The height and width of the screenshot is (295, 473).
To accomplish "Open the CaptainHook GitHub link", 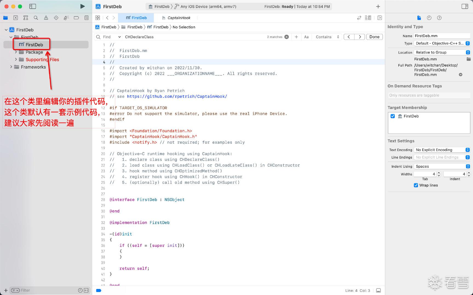I will coord(177,96).
